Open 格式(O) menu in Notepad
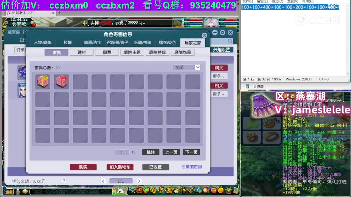This screenshot has width=351, height=197. click(277, 1)
